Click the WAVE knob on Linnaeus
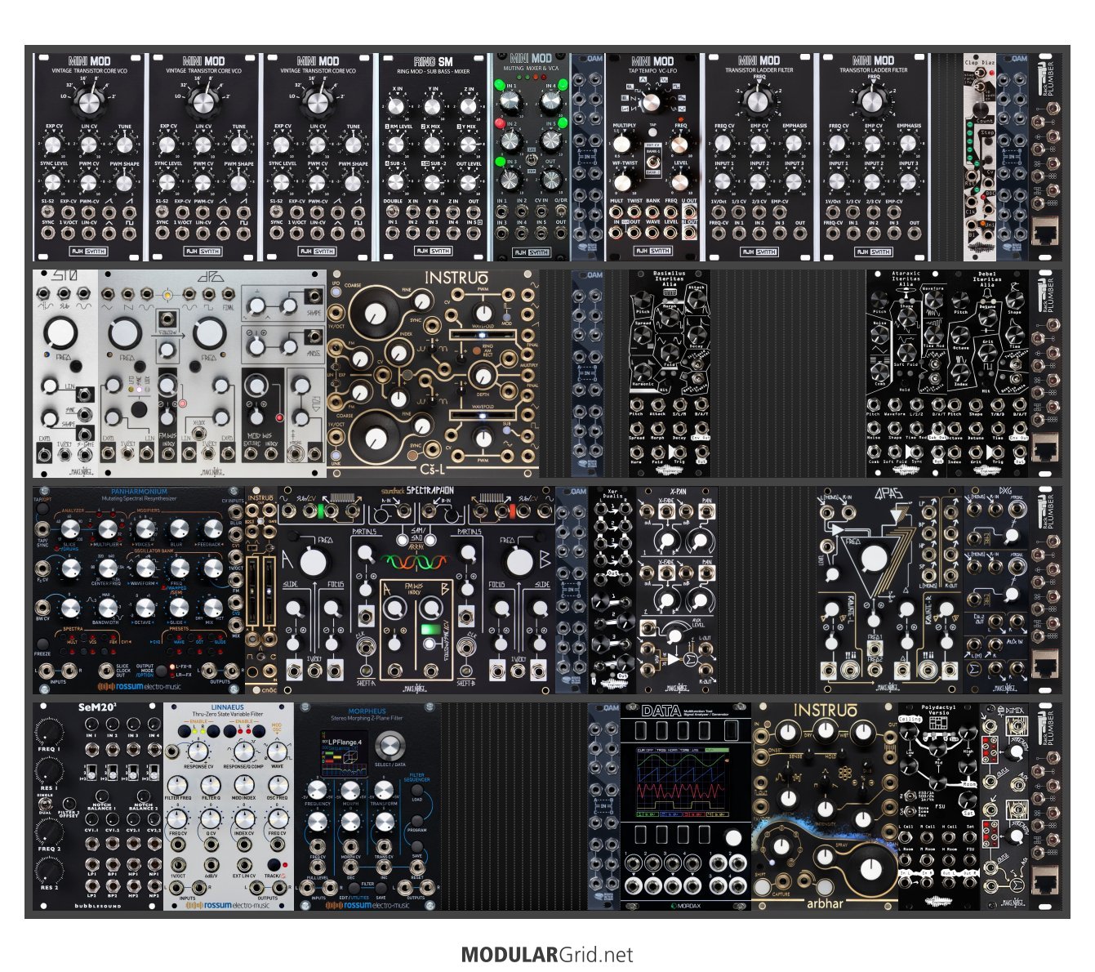 [276, 750]
